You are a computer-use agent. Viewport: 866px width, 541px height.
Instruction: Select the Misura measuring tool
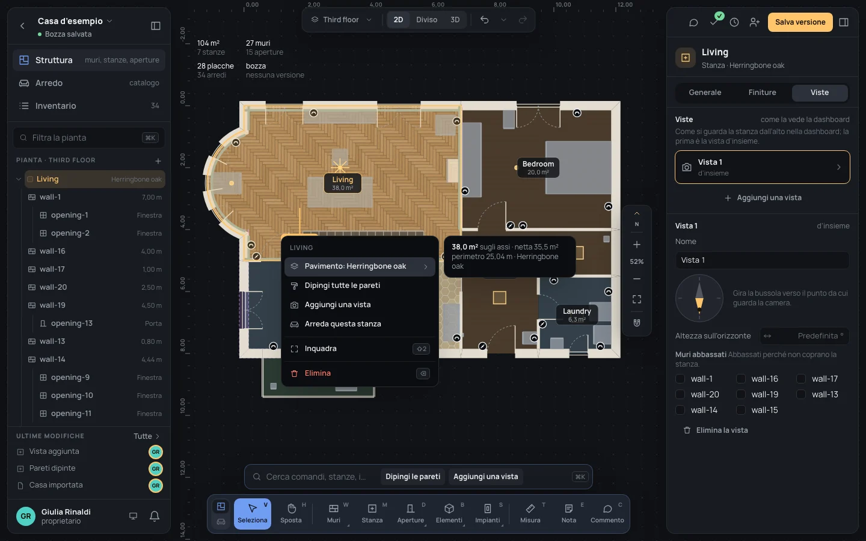(x=530, y=514)
